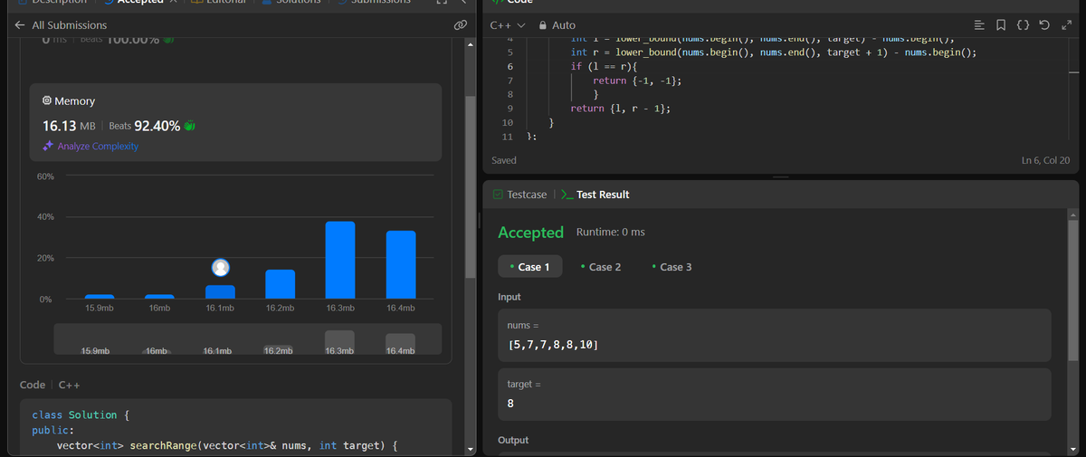Select the 16.3mb bar in the memory chart

(340, 261)
